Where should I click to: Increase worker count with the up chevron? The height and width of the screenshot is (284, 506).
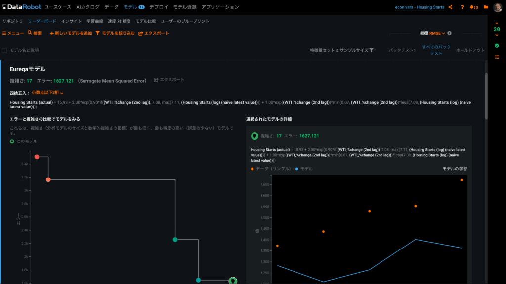click(x=497, y=23)
